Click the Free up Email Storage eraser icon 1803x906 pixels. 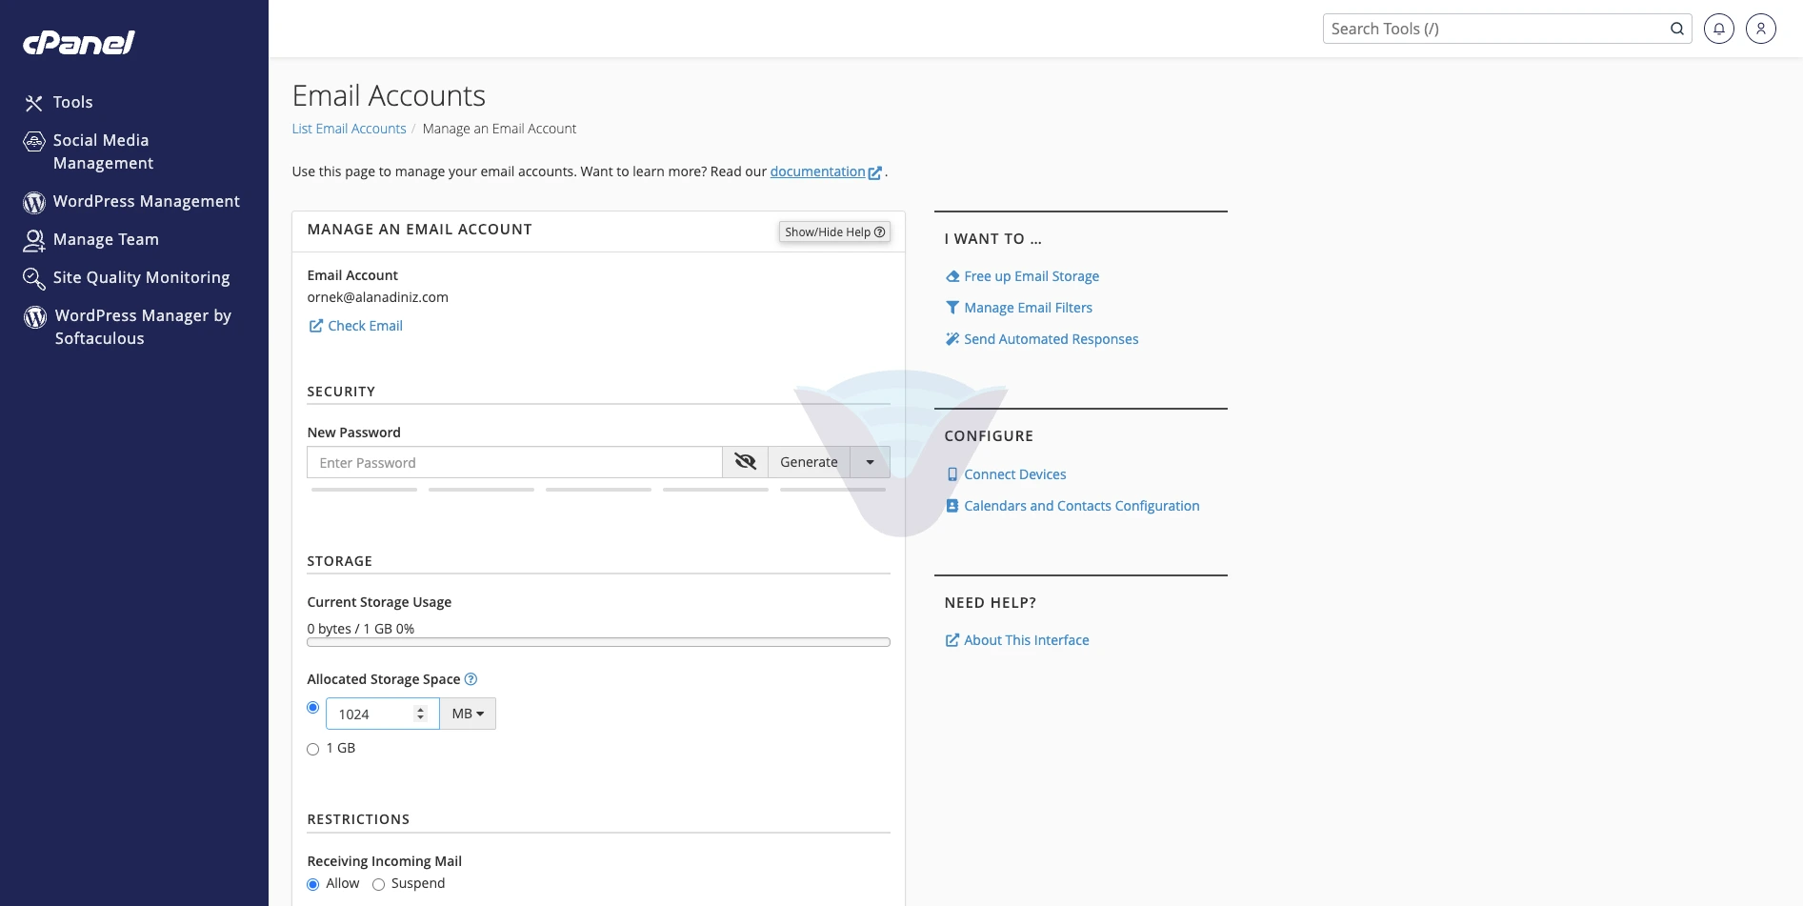tap(952, 276)
